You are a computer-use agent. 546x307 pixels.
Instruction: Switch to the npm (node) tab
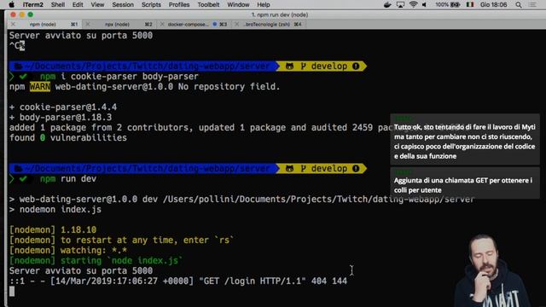[x=43, y=25]
